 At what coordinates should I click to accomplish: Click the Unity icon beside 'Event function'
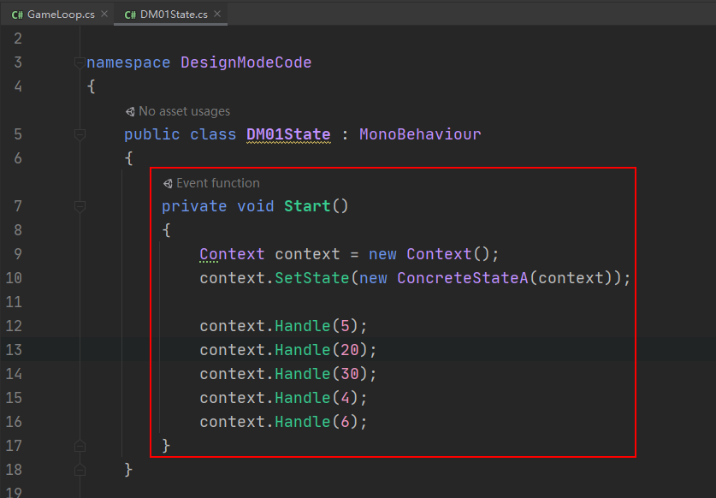coord(168,184)
